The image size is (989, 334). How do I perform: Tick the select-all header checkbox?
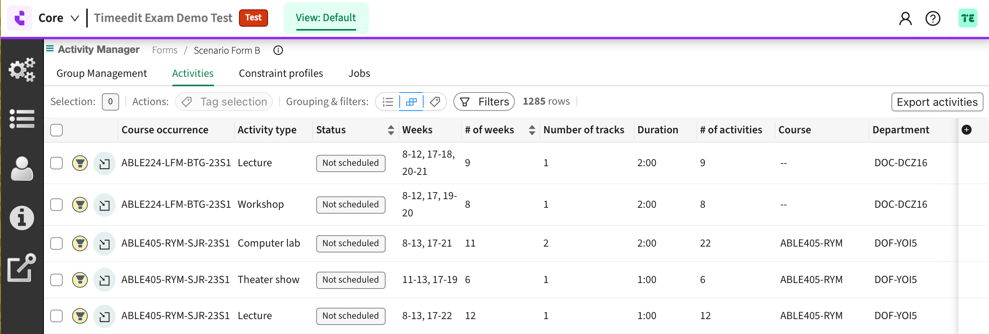tap(56, 130)
